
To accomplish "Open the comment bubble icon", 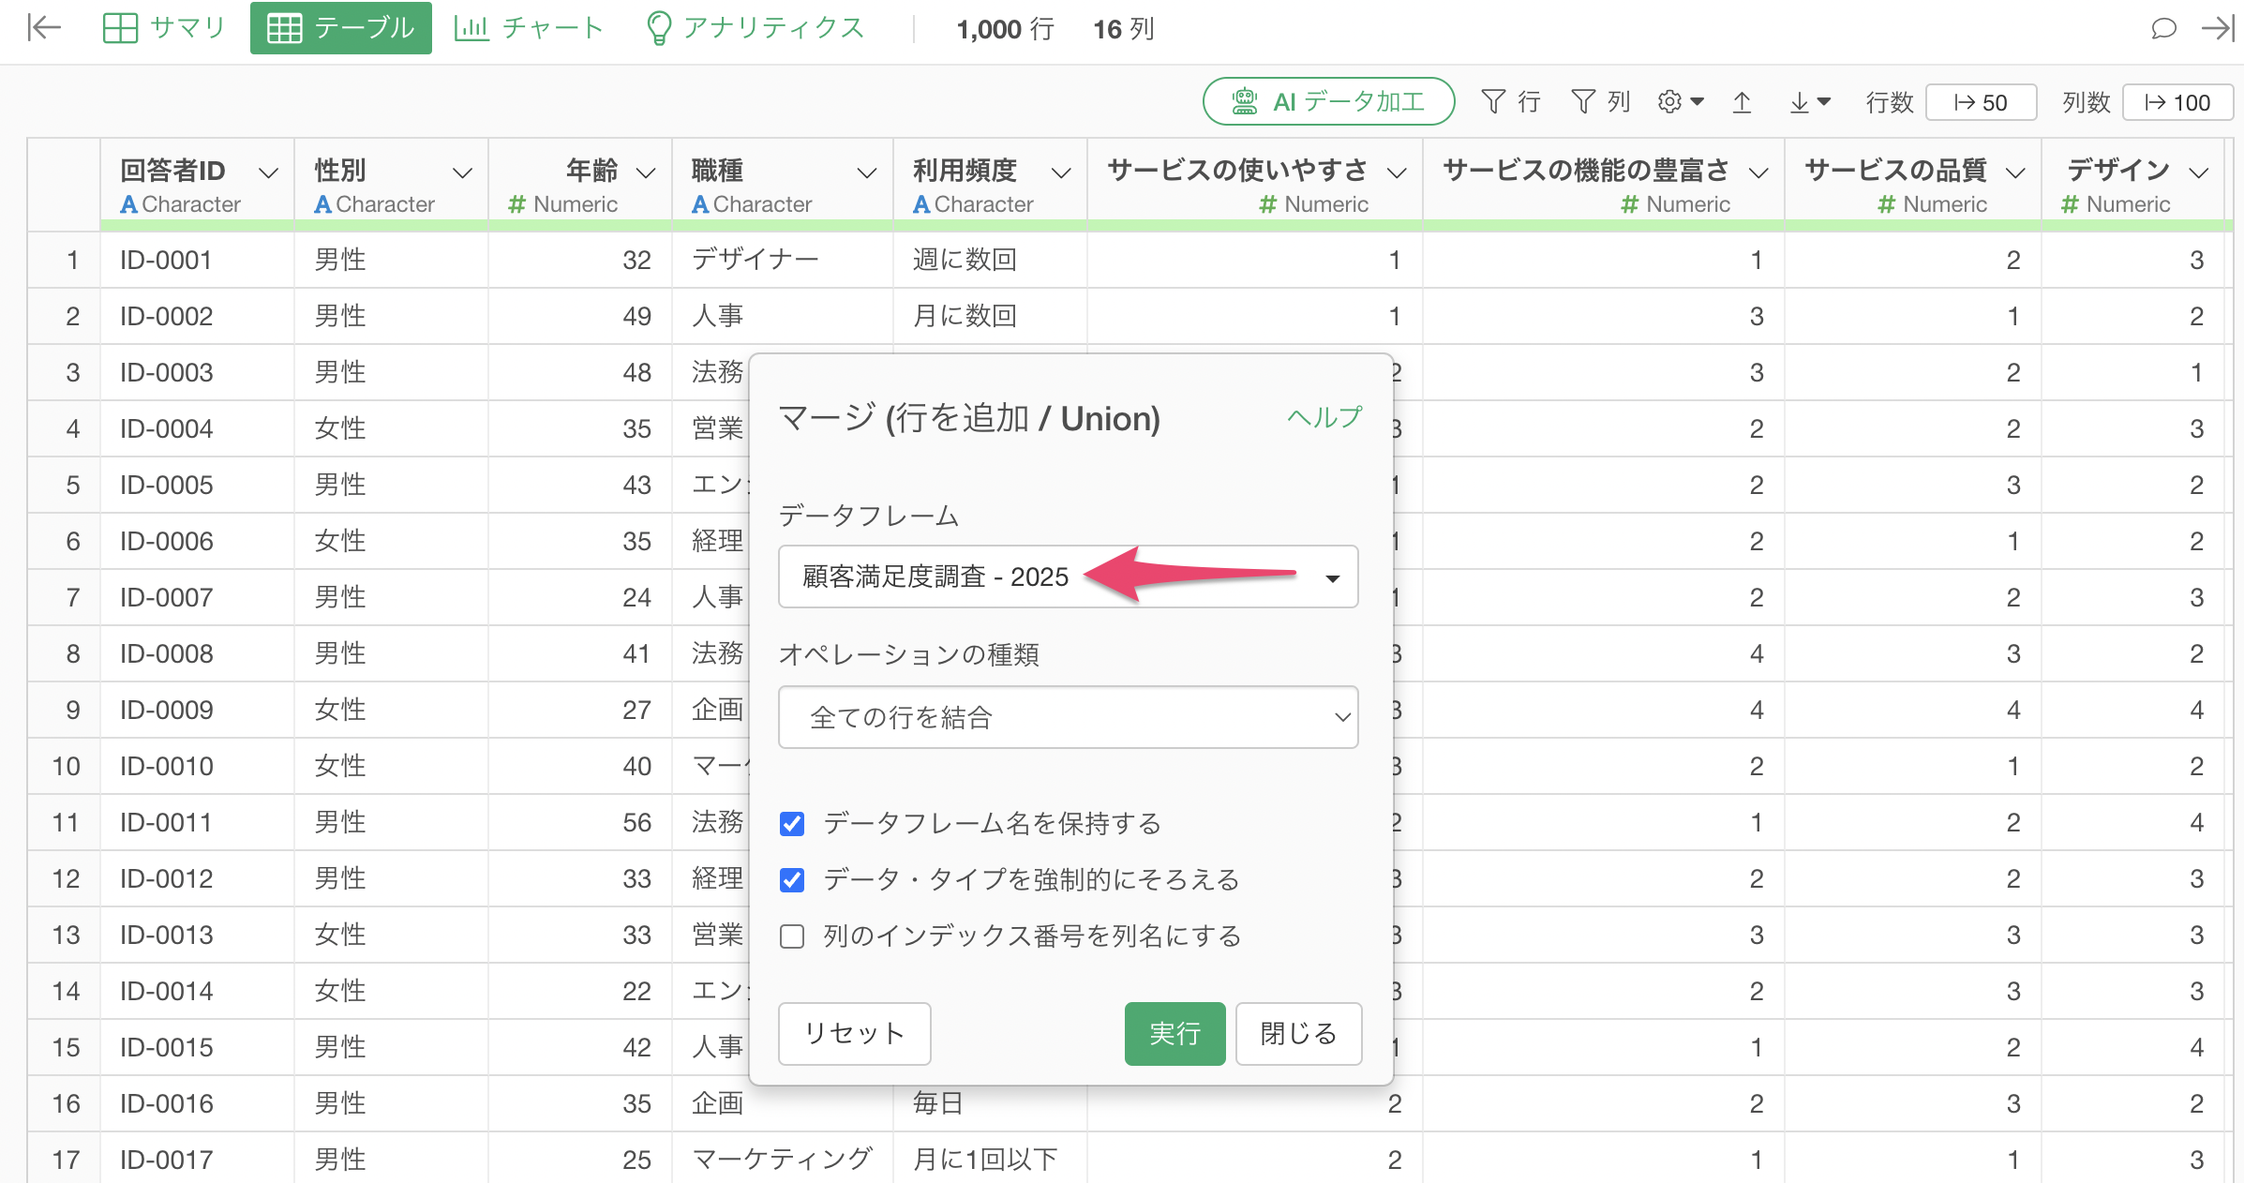I will tap(2163, 28).
